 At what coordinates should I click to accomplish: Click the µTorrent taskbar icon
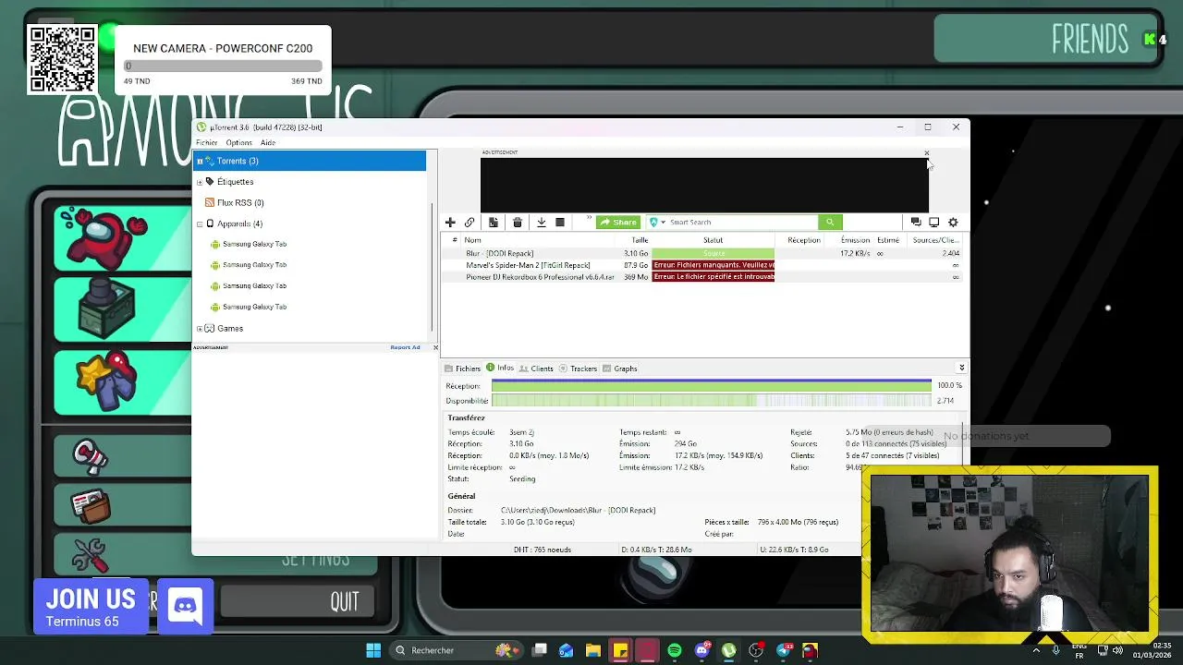point(729,650)
